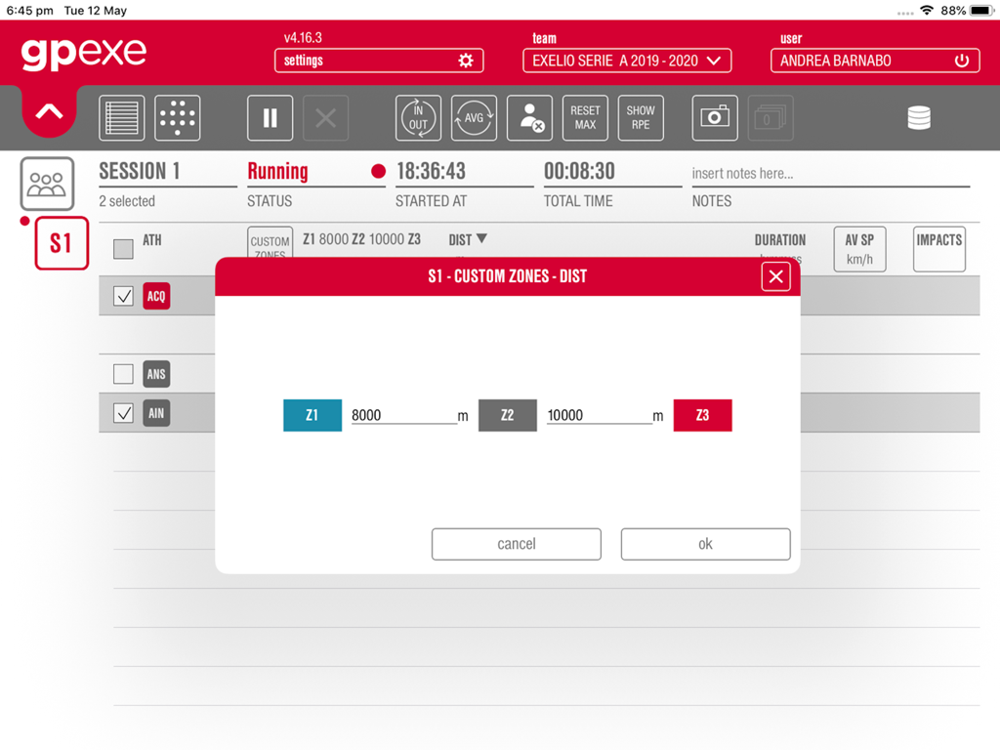Confirm custom zones with ok
1000x750 pixels.
click(705, 544)
